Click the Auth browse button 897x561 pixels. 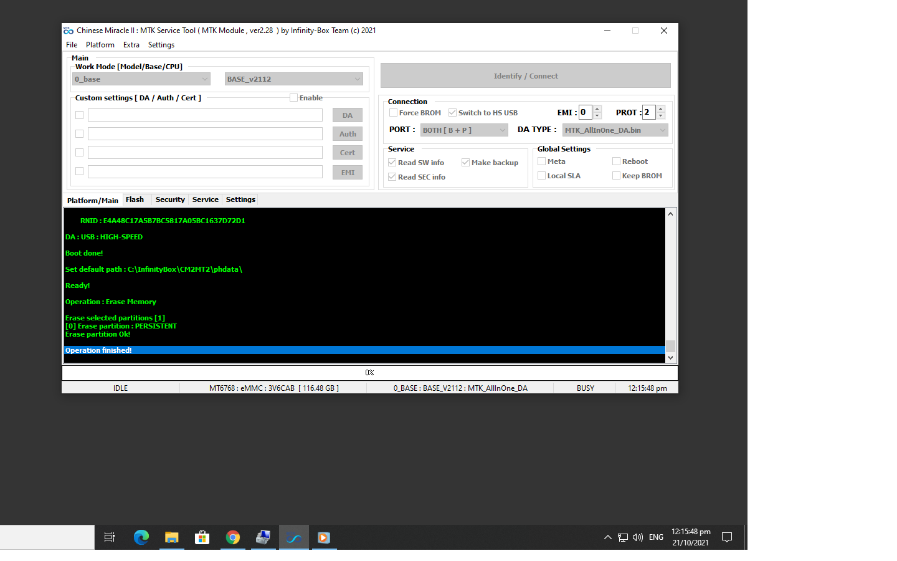click(x=348, y=134)
